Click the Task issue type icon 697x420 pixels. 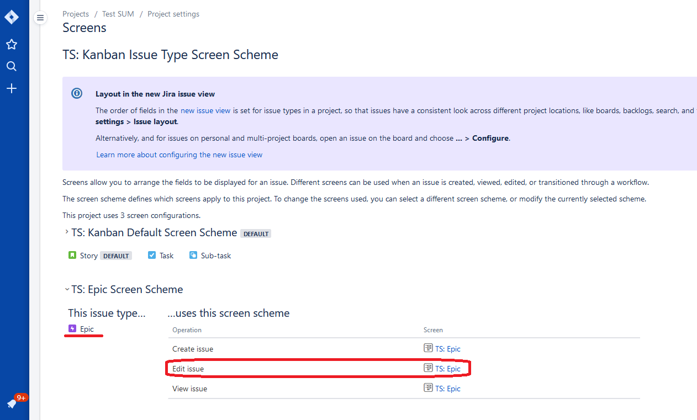[x=152, y=255]
